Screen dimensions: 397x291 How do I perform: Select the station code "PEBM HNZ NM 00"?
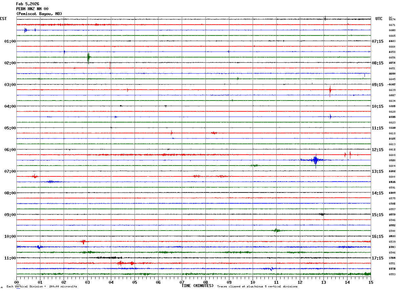pos(32,9)
